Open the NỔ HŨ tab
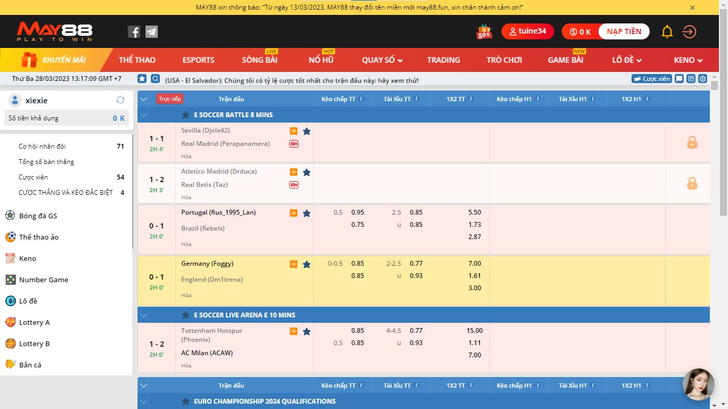This screenshot has width=728, height=409. (321, 60)
